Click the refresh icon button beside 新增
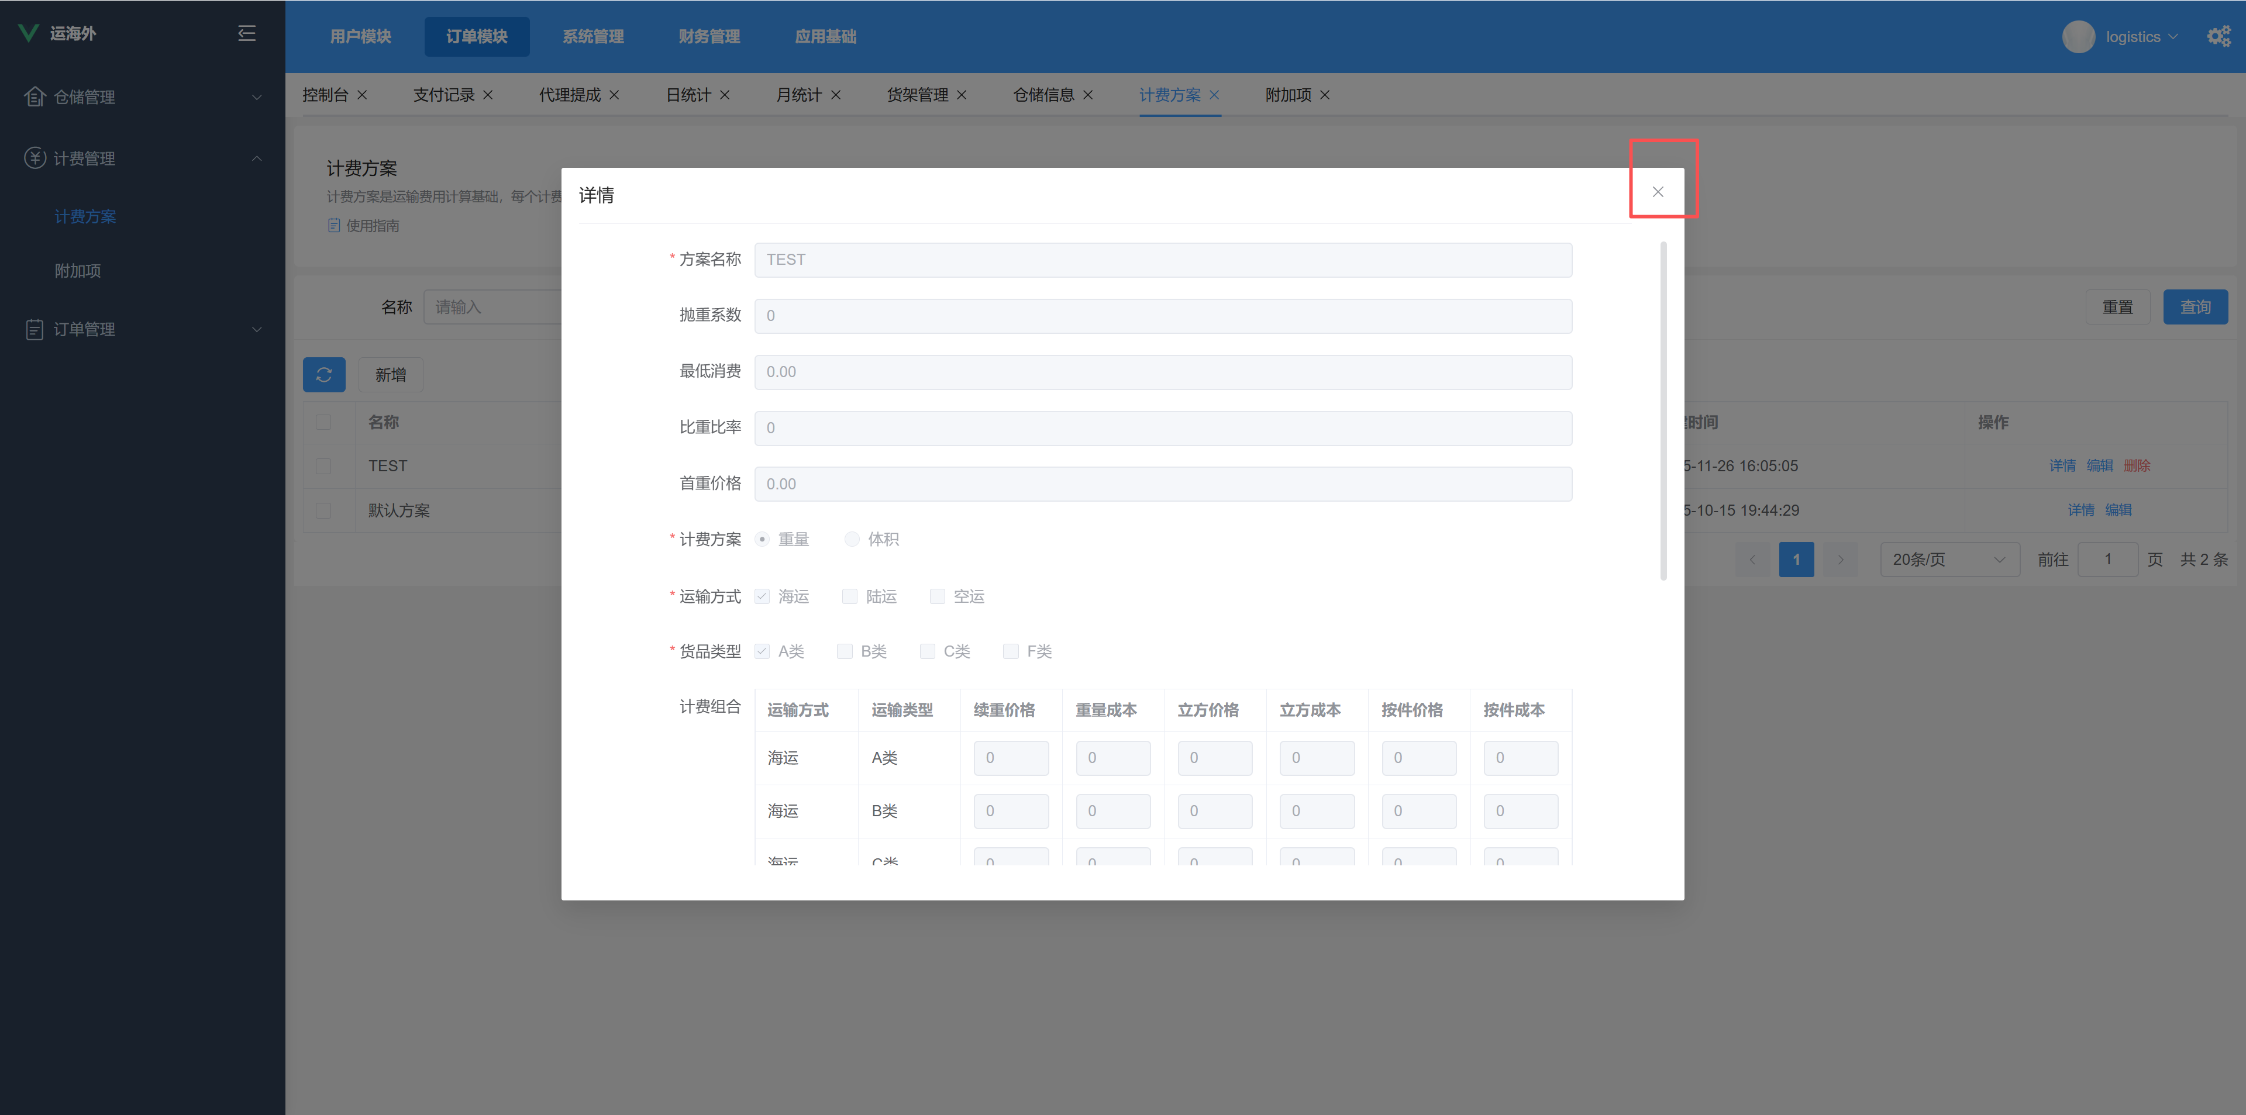The image size is (2246, 1115). click(323, 375)
